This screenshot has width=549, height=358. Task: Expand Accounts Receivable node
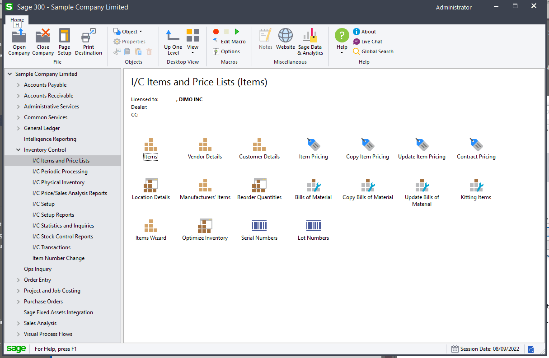[19, 96]
